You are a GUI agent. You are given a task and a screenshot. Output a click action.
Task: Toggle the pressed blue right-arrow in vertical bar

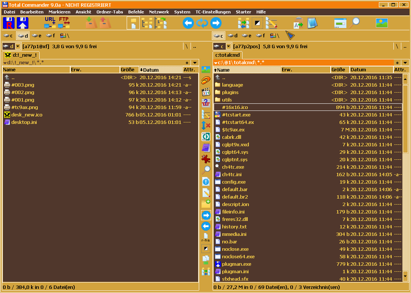pyautogui.click(x=206, y=215)
